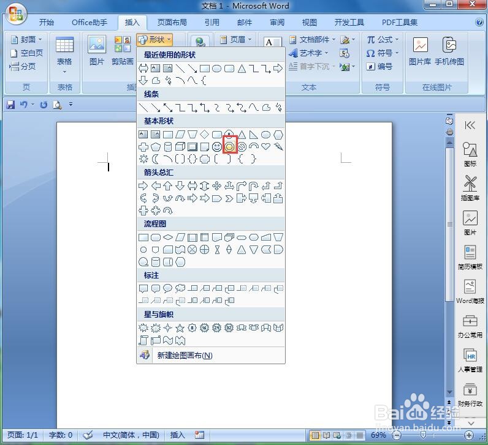Viewport: 488px width, 445px height.
Task: Select the double arrow line shape
Action: (168, 108)
